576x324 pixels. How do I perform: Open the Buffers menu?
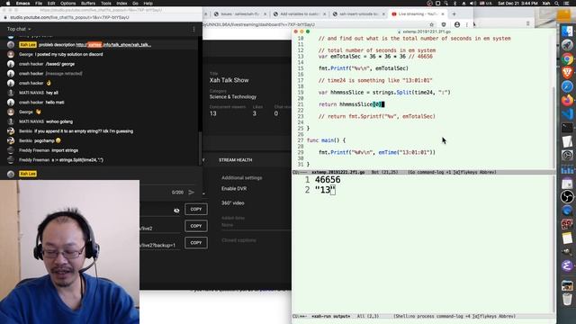coord(88,4)
